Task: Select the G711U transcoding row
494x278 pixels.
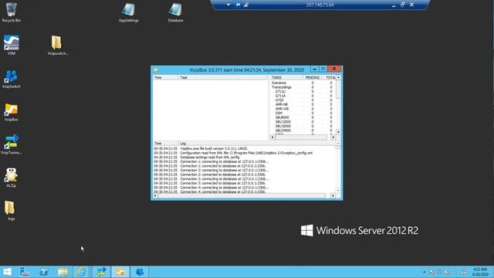Action: pos(303,91)
